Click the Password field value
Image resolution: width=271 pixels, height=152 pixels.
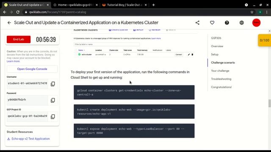pyautogui.click(x=27, y=100)
